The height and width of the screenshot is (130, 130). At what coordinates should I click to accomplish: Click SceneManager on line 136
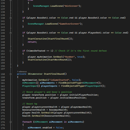tap(41, 6)
